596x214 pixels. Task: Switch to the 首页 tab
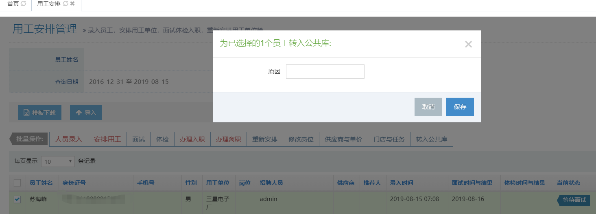point(13,4)
